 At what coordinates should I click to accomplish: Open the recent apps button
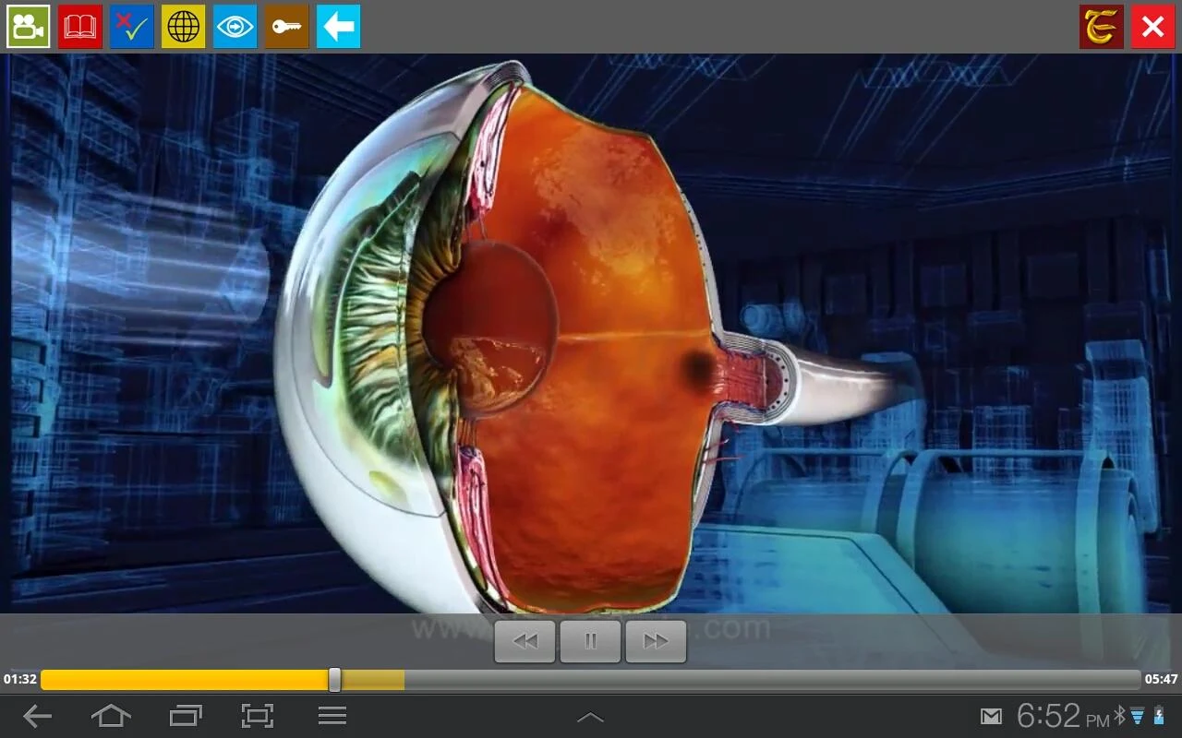coord(186,716)
